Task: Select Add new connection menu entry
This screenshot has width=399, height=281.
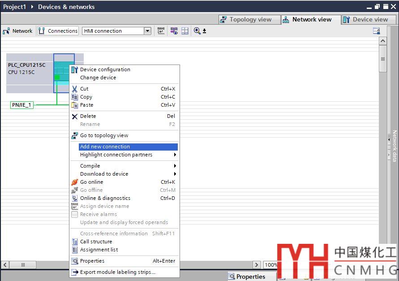Action: tap(105, 147)
